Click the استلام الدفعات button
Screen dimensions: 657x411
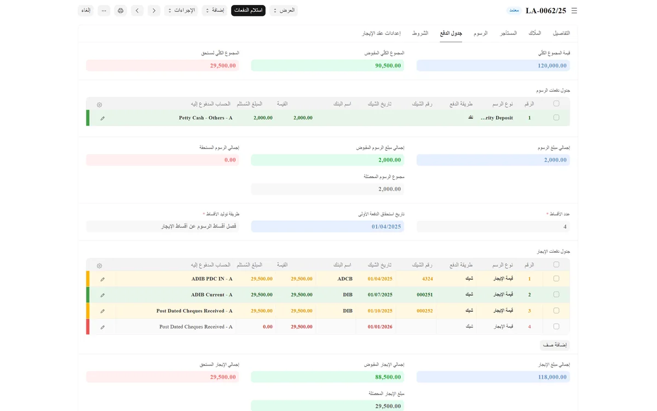pyautogui.click(x=248, y=10)
